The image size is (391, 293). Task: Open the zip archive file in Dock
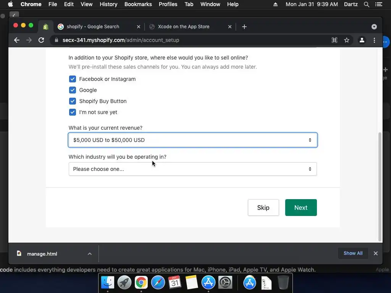click(x=266, y=283)
